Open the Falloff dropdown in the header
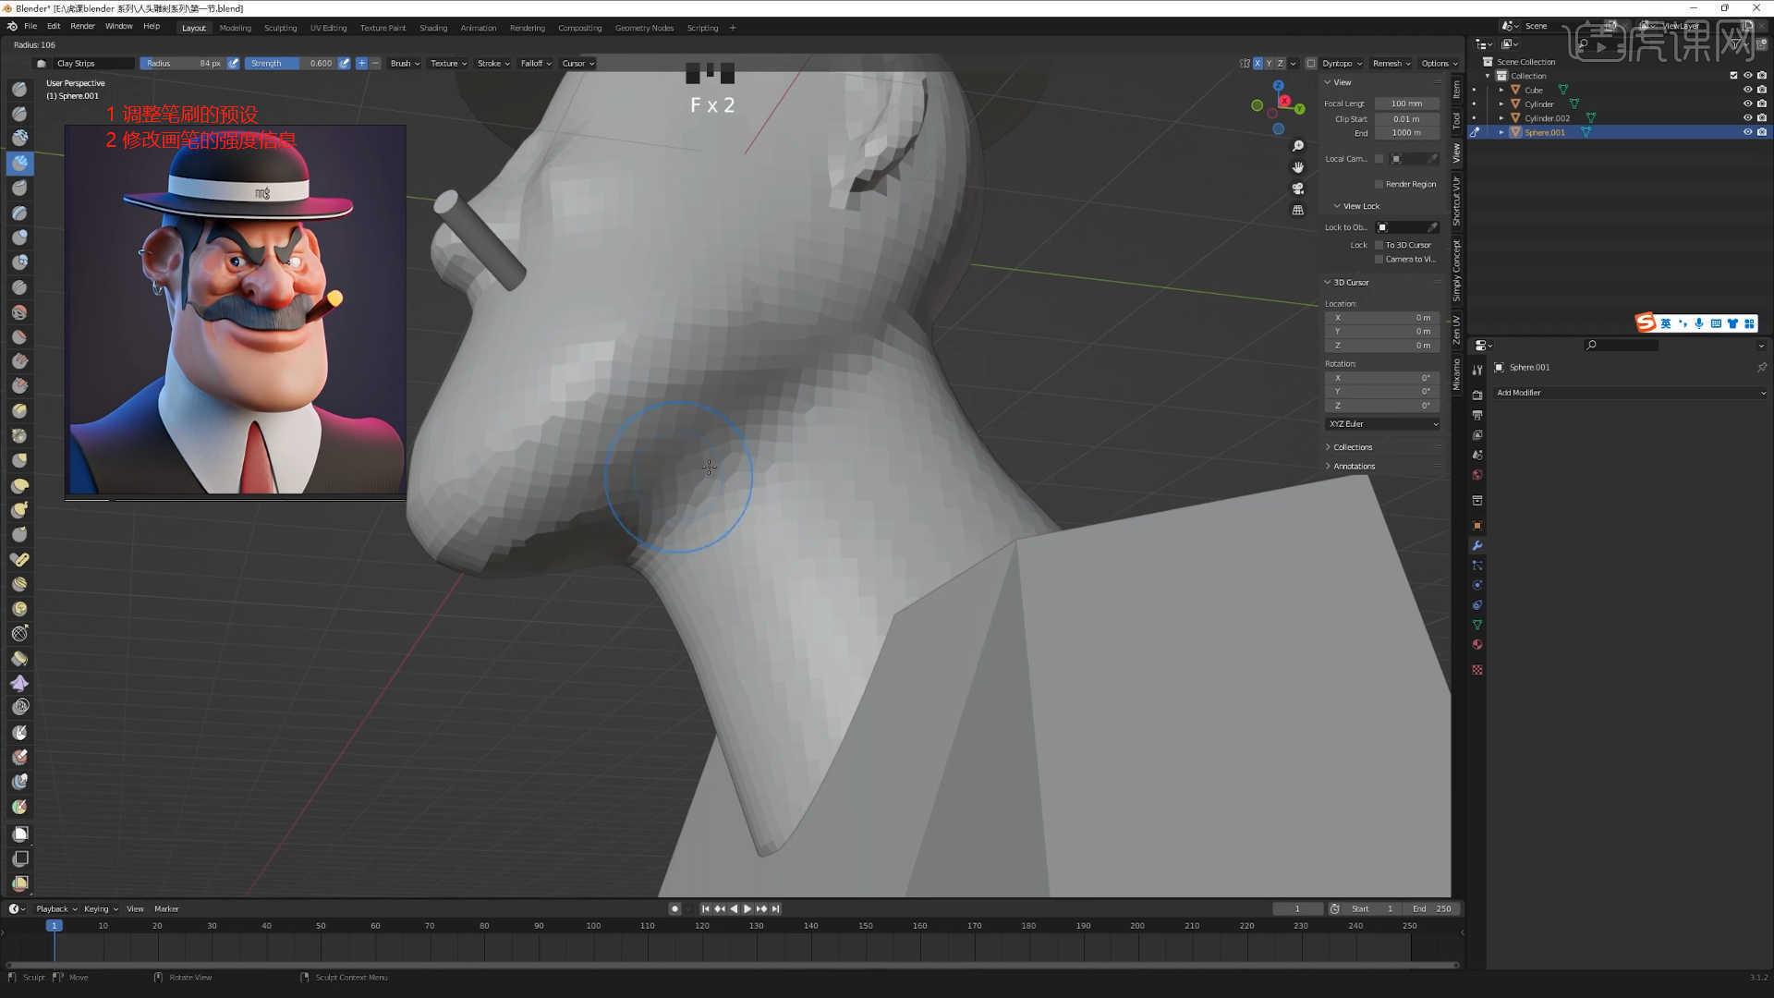The image size is (1774, 998). tap(534, 63)
